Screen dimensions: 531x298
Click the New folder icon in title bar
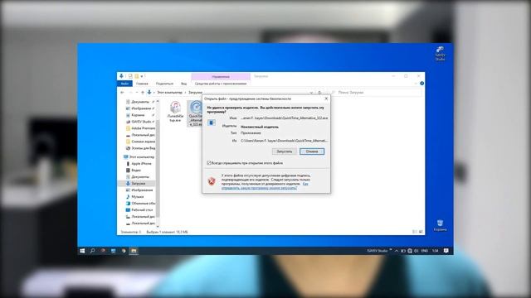tap(136, 76)
